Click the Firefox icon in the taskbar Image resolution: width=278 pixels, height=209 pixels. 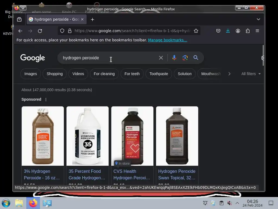pyautogui.click(x=33, y=203)
